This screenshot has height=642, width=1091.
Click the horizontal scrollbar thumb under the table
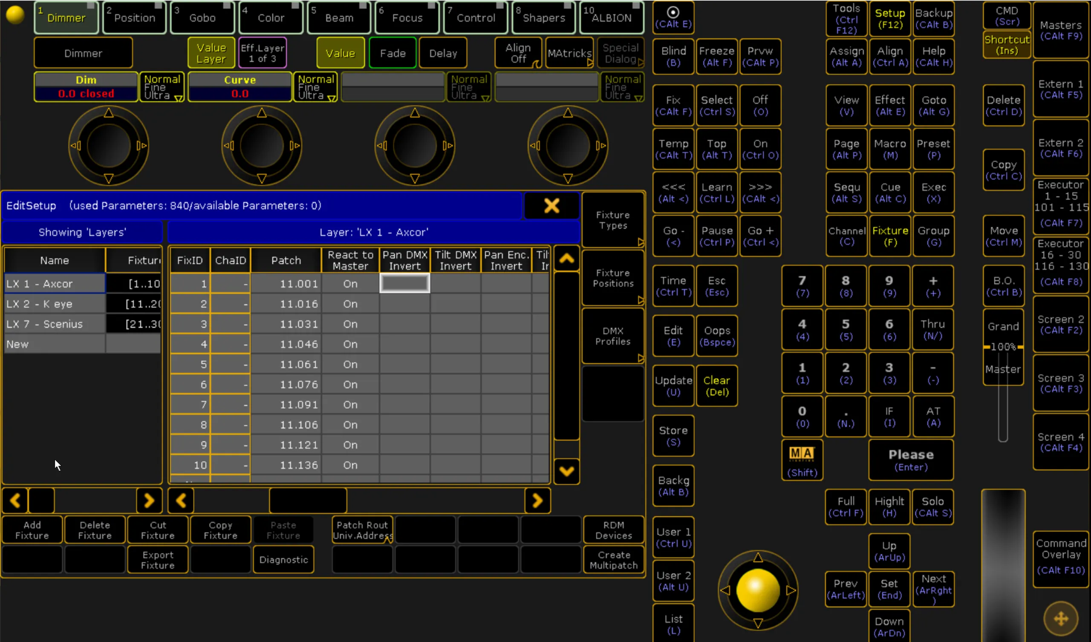(308, 501)
